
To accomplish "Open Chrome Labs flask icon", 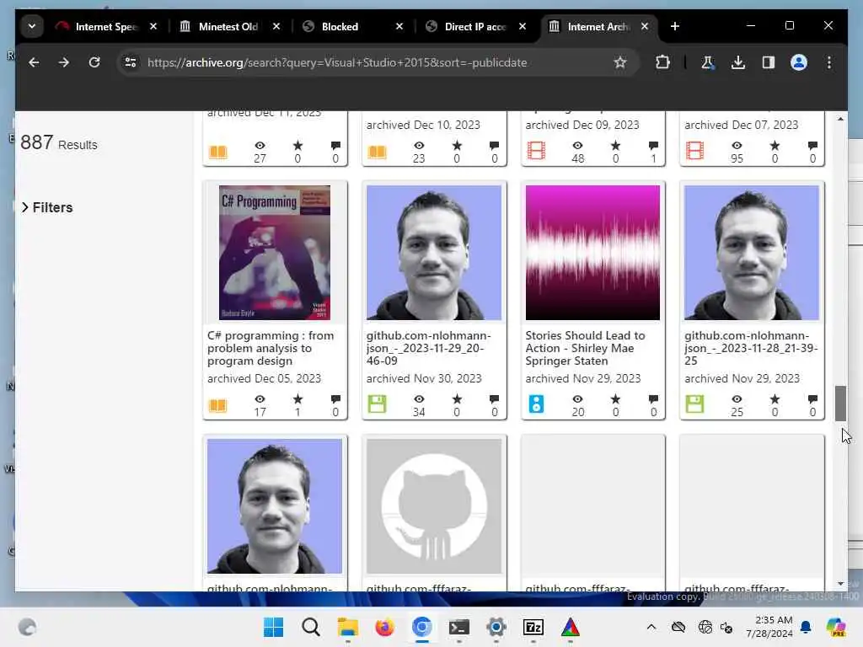I will [707, 62].
